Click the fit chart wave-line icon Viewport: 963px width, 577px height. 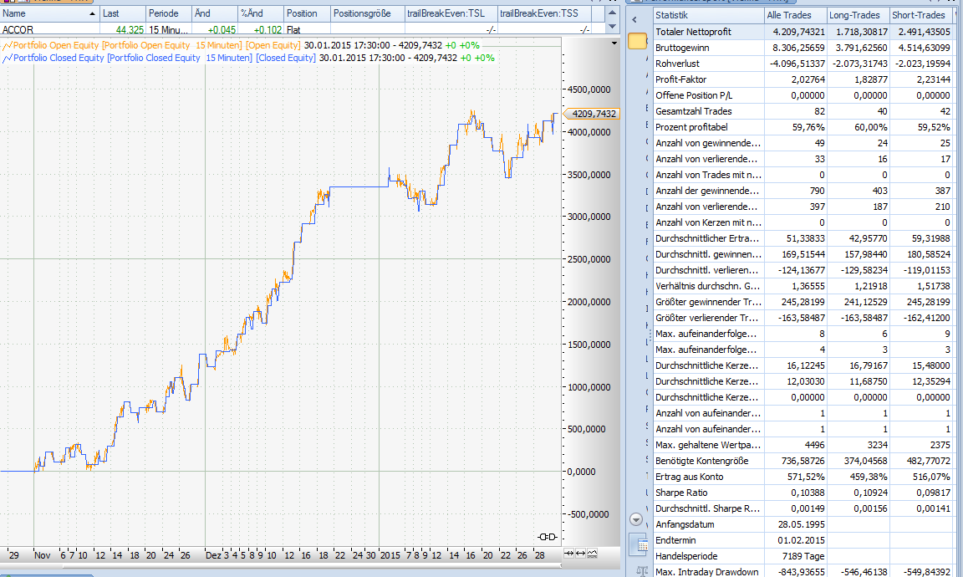pyautogui.click(x=593, y=554)
